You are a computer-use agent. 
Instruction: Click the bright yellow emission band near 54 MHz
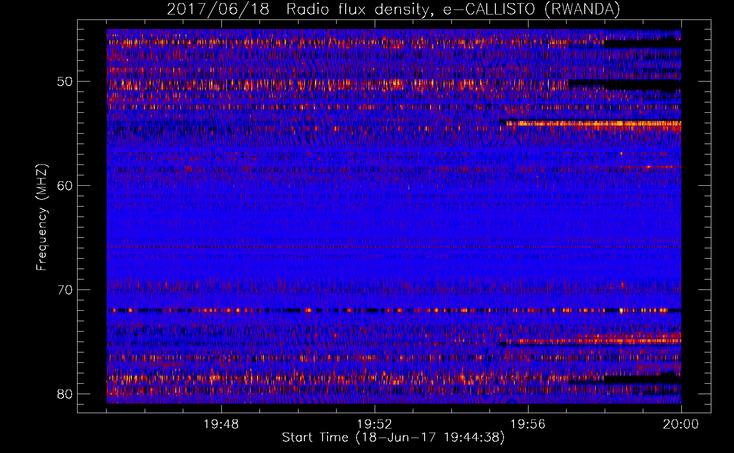(x=593, y=123)
